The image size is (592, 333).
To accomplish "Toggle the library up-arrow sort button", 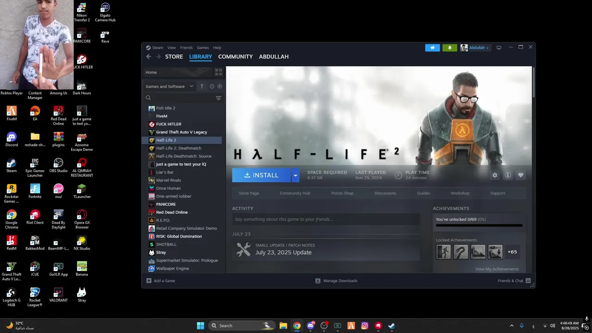I will tap(202, 86).
